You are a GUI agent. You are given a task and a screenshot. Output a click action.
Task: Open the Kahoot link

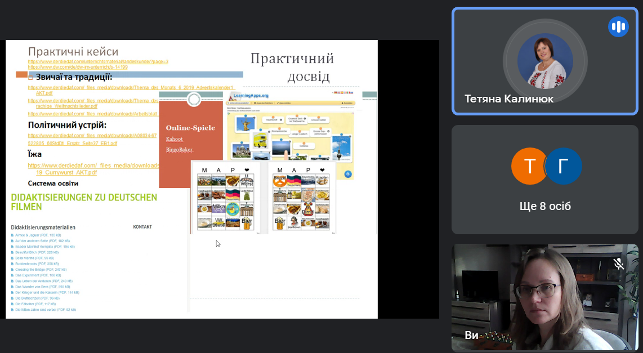click(x=175, y=138)
